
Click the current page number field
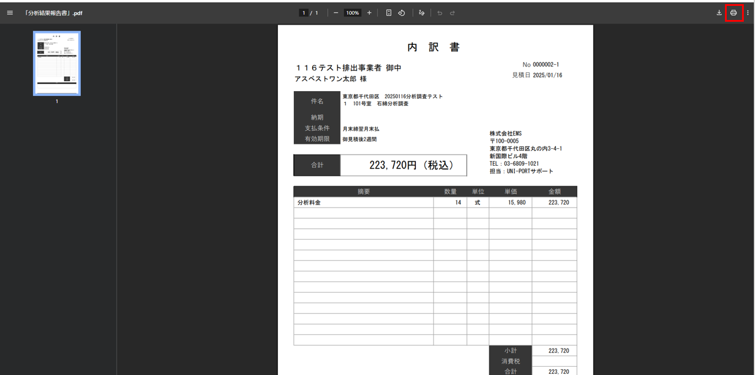click(x=304, y=13)
